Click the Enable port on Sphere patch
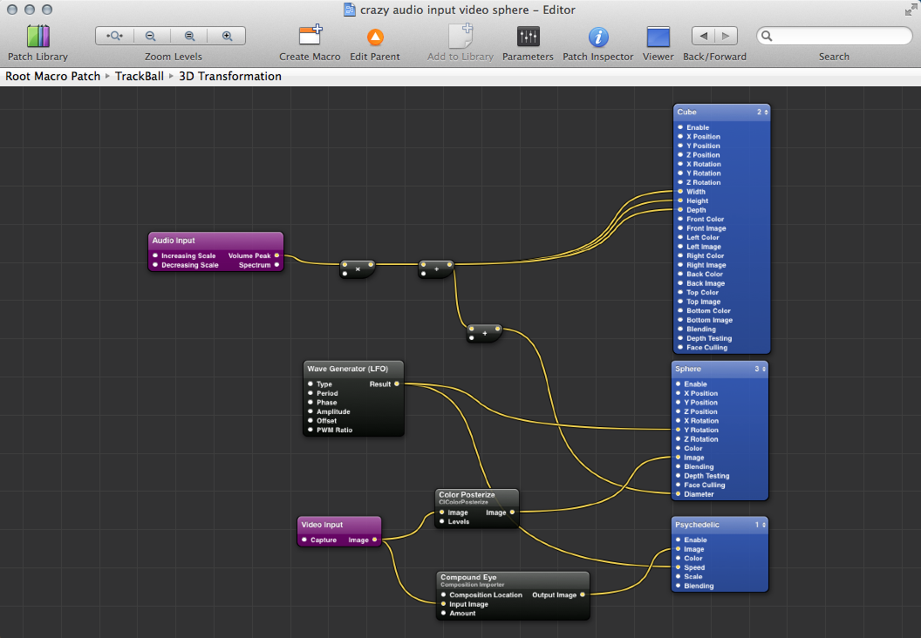921x638 pixels. 678,384
